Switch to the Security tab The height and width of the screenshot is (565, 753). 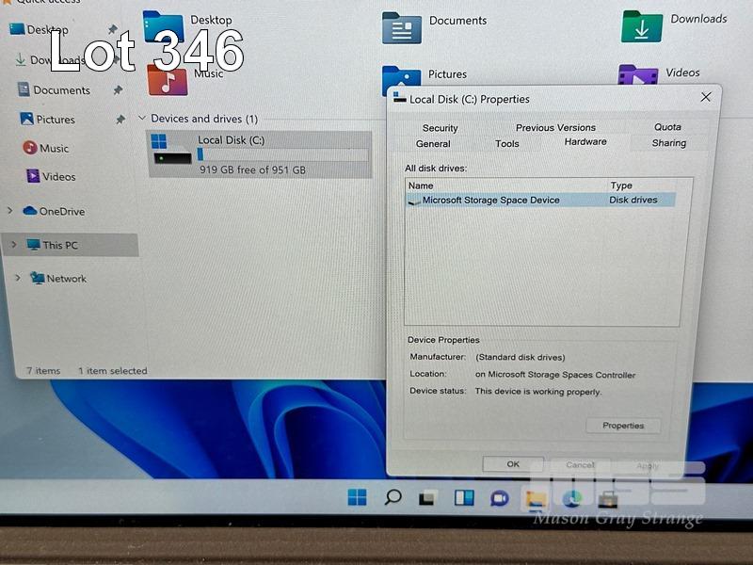pyautogui.click(x=440, y=127)
